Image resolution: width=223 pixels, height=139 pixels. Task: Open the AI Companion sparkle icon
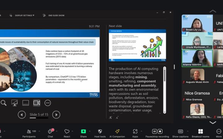point(117,132)
